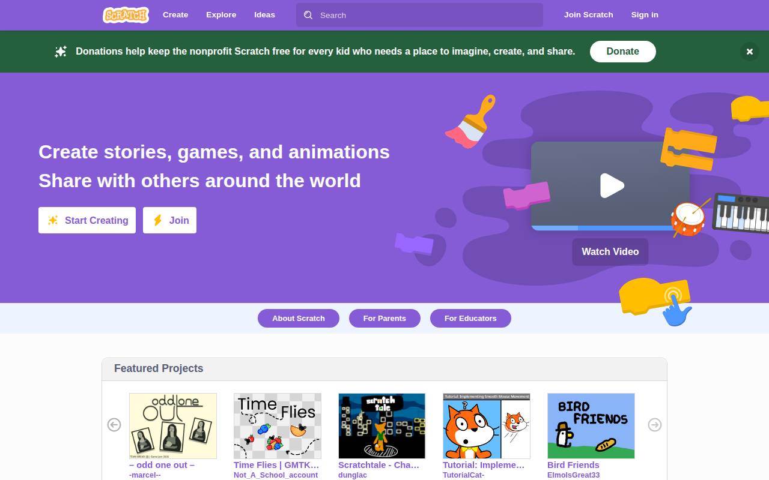Click the Start Creating button
The width and height of the screenshot is (769, 480).
[x=87, y=220]
